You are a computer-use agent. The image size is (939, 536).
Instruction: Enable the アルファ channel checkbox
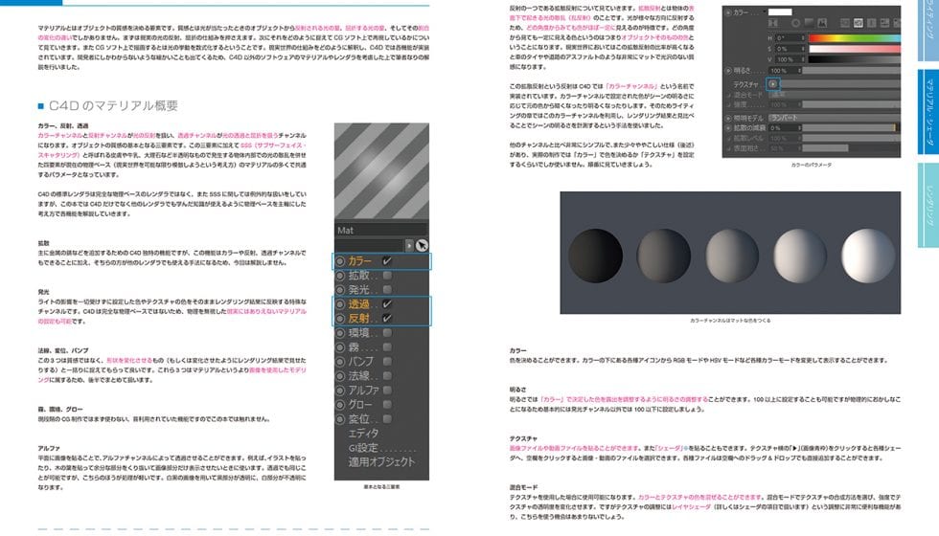[387, 391]
